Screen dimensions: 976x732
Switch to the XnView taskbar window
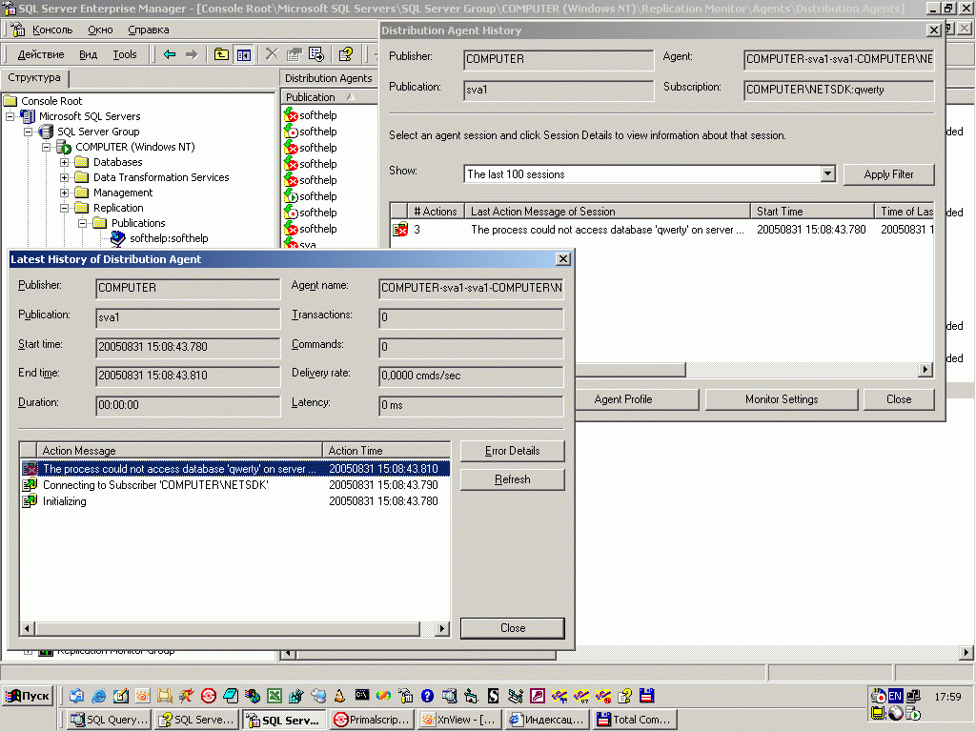460,720
